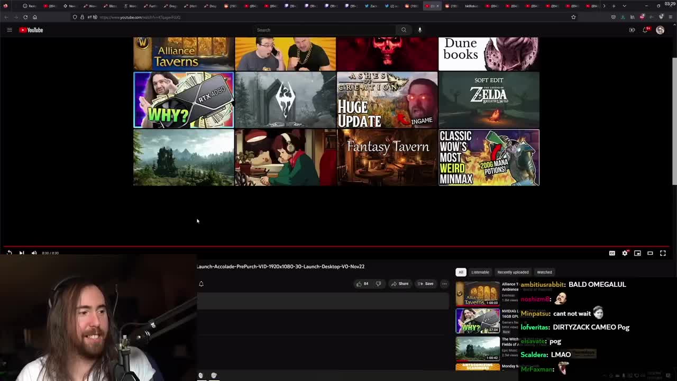Screen dimensions: 677x381
Task: Open the red demon face end-screen video
Action: (x=387, y=53)
